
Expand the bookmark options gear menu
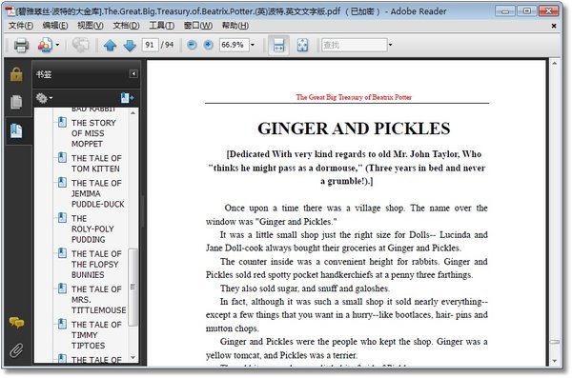44,98
